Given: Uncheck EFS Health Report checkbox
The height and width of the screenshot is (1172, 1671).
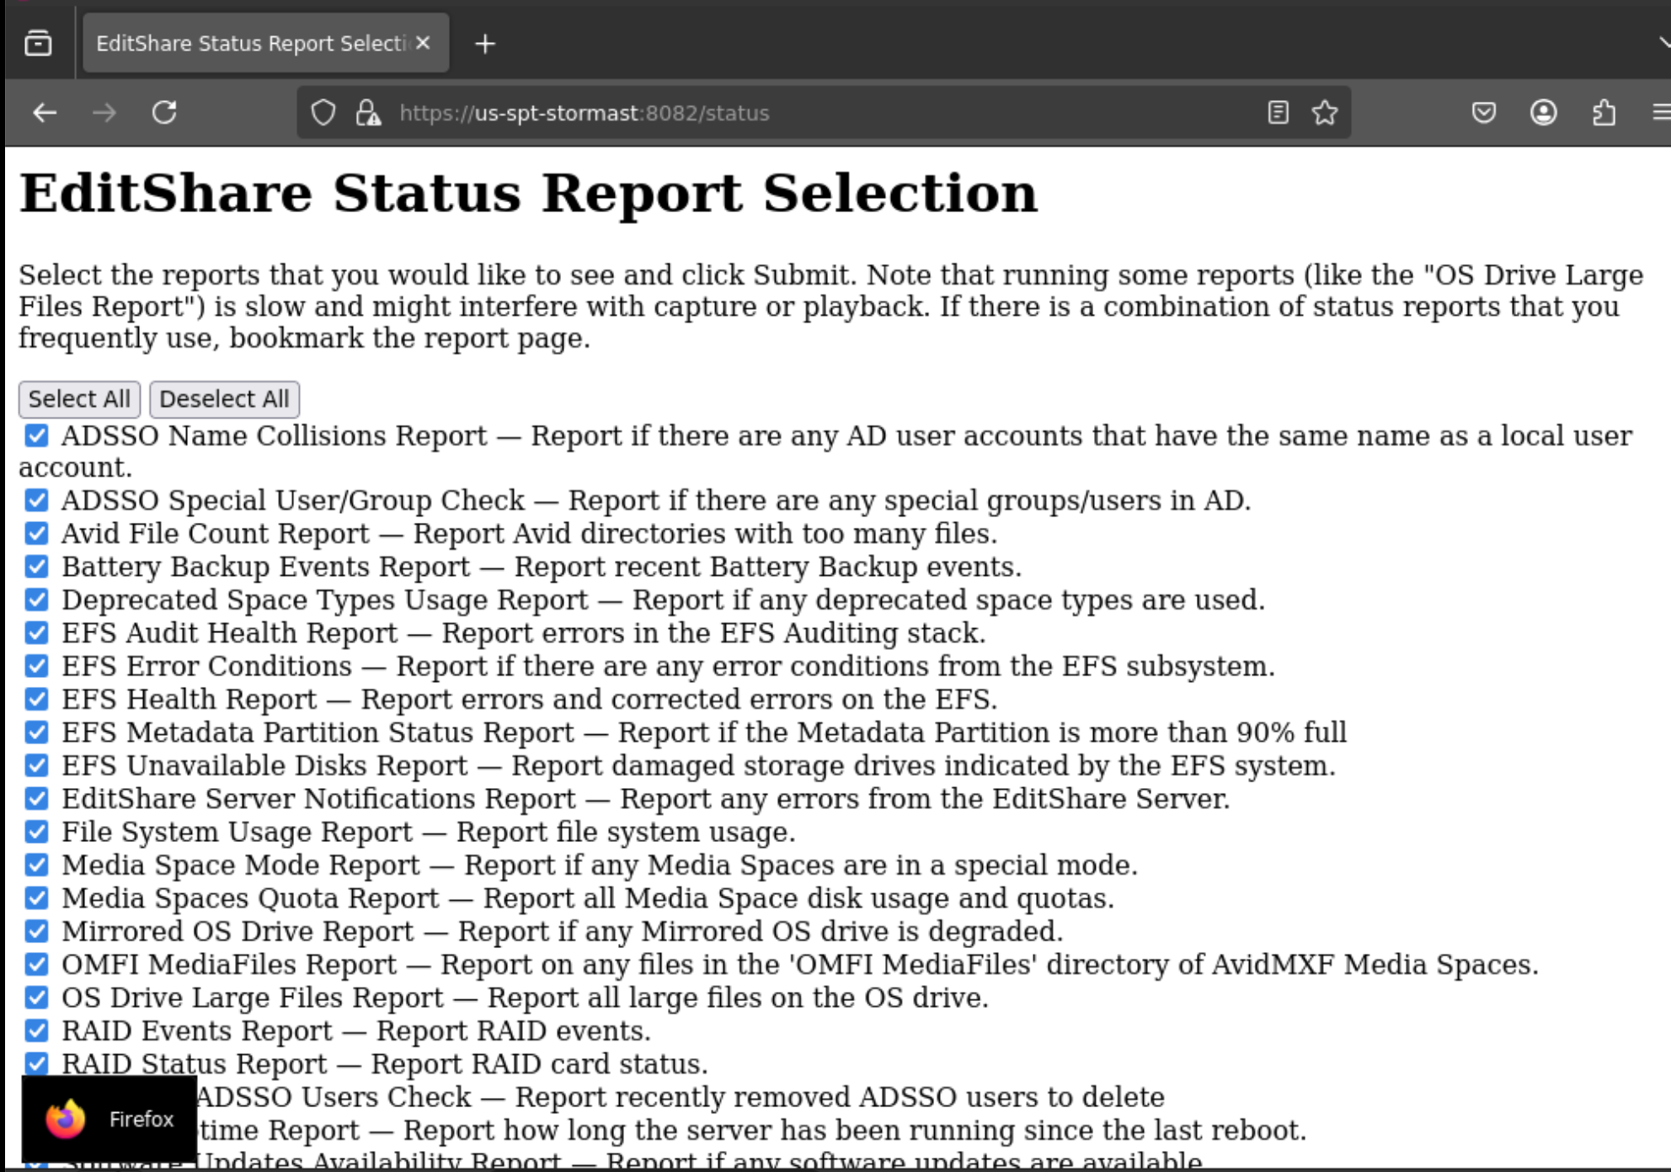Looking at the screenshot, I should point(36,699).
